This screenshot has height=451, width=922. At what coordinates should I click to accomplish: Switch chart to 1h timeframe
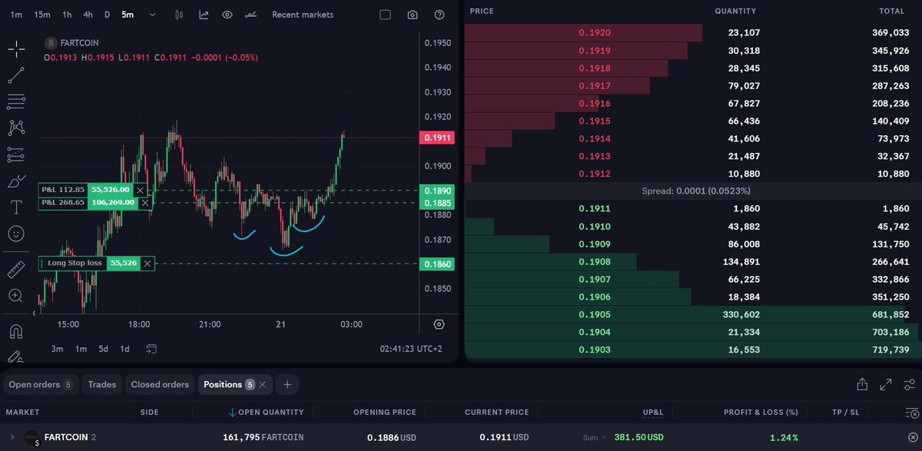coord(67,15)
